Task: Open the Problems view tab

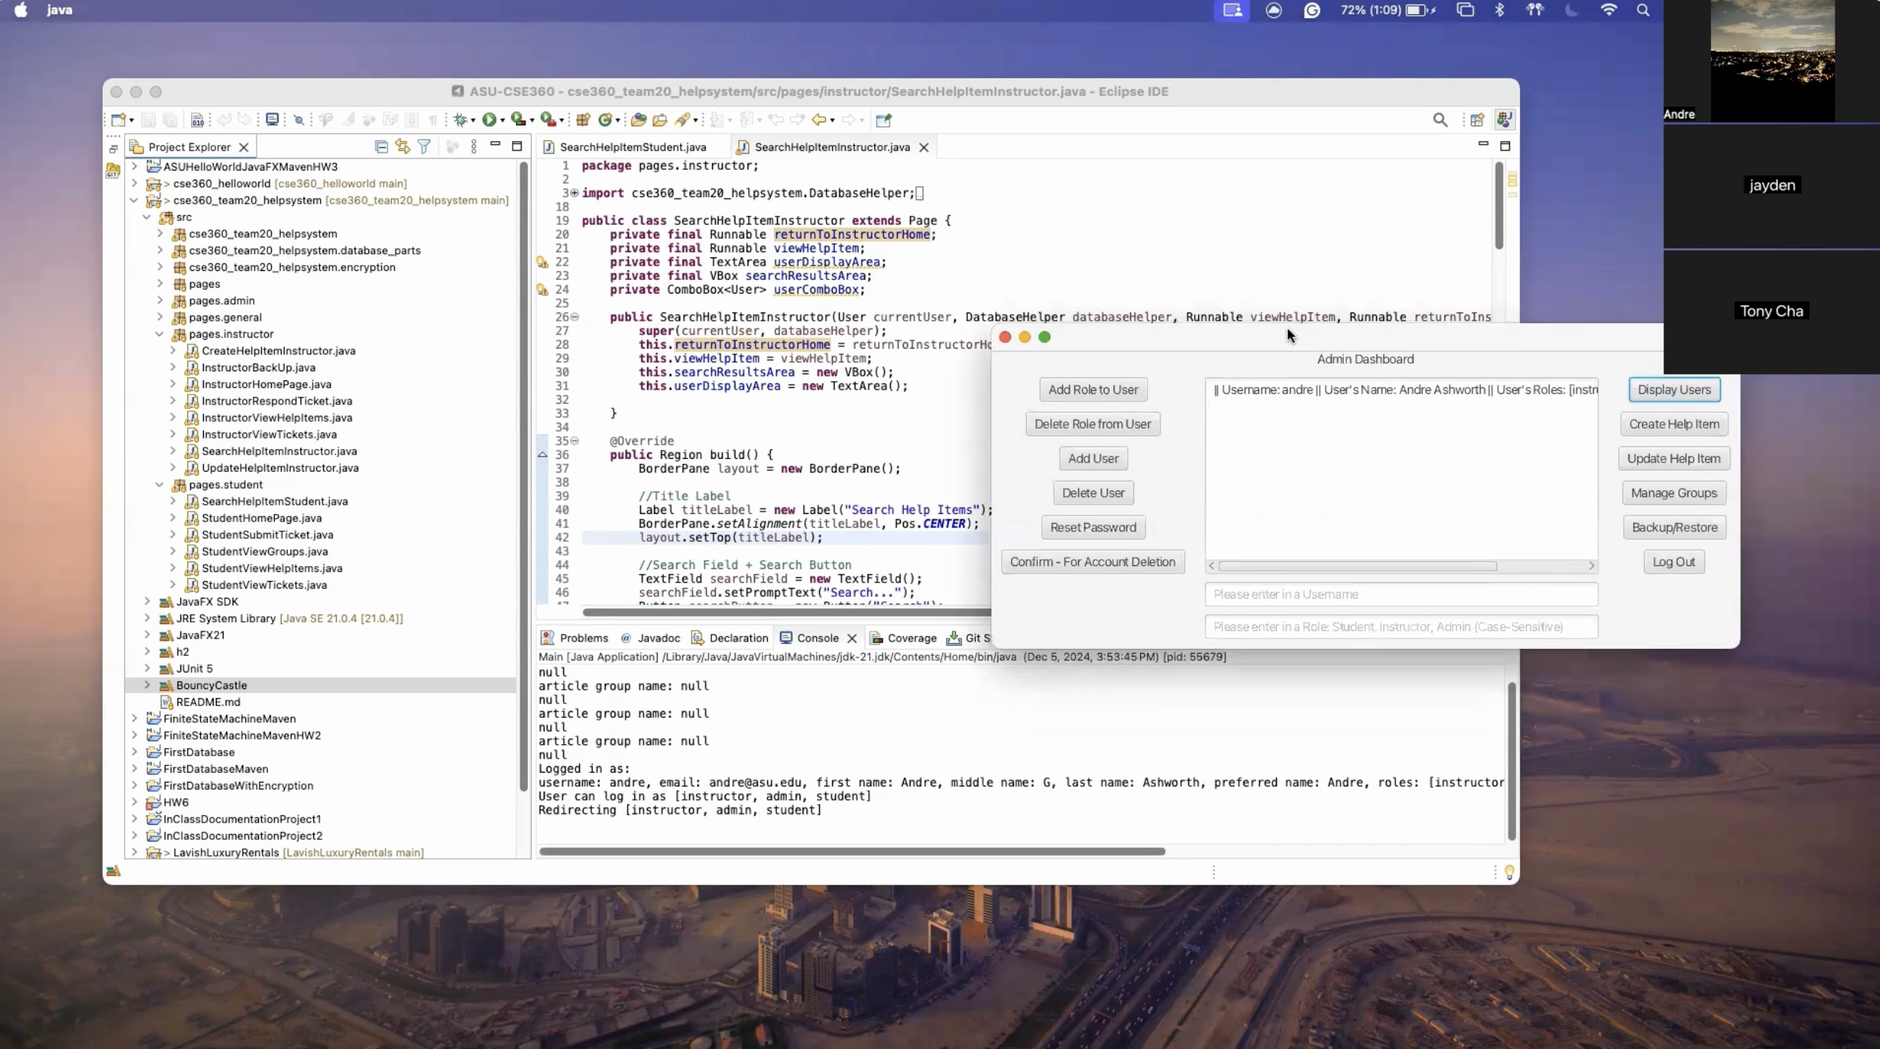Action: tap(583, 638)
